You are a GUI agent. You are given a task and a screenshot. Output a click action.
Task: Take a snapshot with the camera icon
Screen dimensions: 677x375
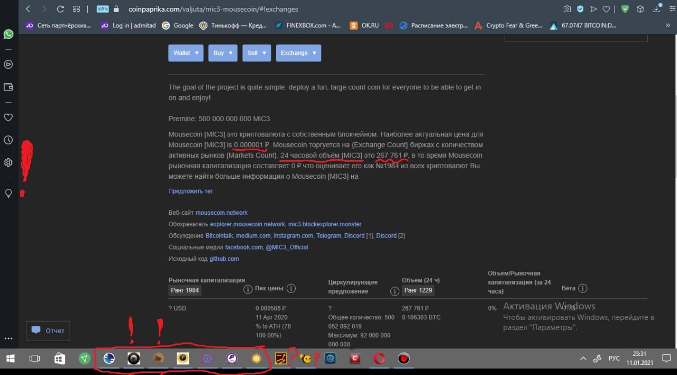pyautogui.click(x=567, y=9)
